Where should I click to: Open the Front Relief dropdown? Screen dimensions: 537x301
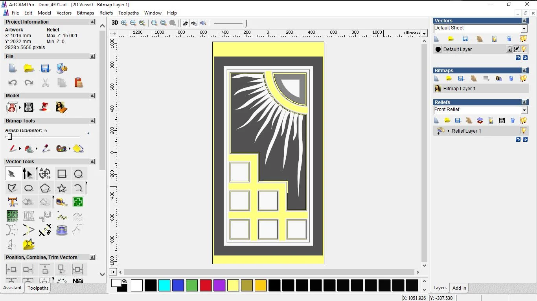[524, 110]
